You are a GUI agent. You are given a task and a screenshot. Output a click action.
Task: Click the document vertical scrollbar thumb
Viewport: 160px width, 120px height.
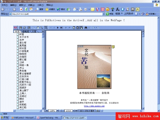coord(143,36)
